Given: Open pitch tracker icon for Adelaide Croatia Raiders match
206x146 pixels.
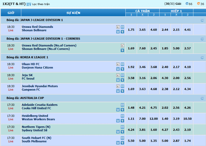Looking at the screenshot, I should (123, 105).
